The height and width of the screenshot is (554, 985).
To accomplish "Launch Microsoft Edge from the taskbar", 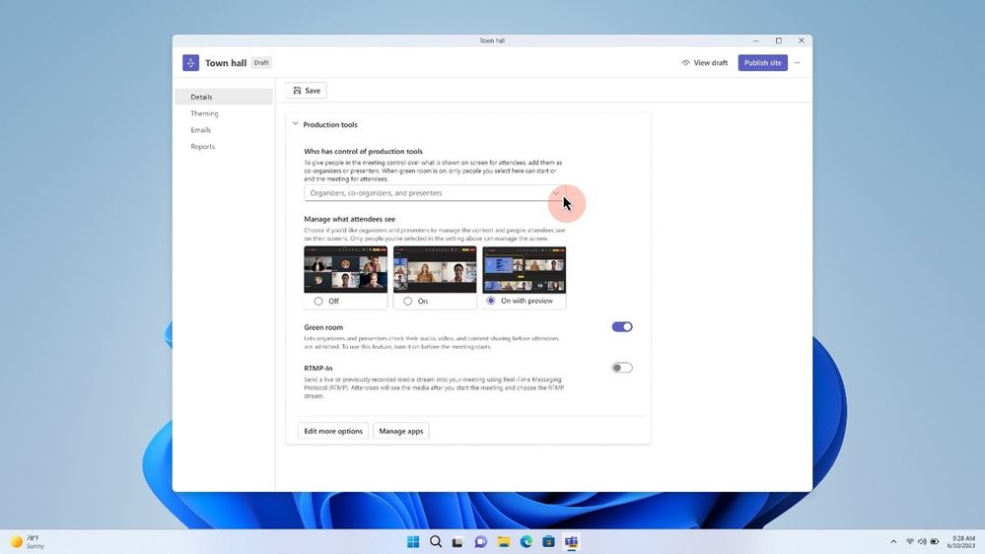I will tap(526, 541).
